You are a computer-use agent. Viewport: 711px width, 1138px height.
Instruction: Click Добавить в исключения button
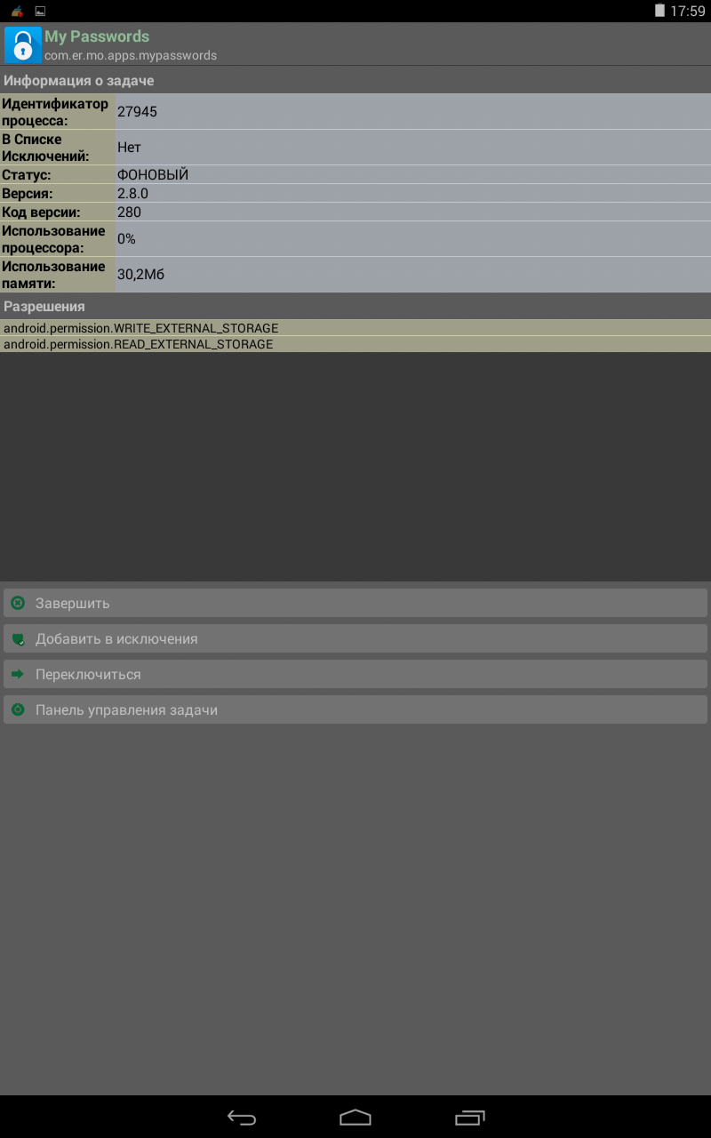tap(355, 638)
